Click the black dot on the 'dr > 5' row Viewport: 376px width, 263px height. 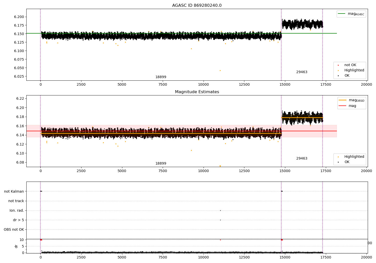click(220, 220)
